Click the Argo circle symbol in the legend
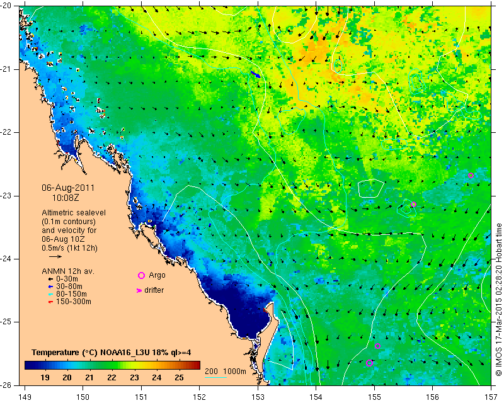The image size is (504, 403). pyautogui.click(x=141, y=275)
